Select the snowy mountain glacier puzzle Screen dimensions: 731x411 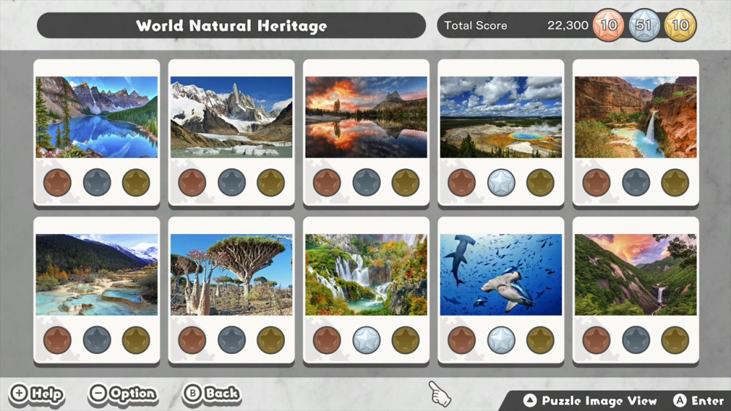[x=231, y=117]
